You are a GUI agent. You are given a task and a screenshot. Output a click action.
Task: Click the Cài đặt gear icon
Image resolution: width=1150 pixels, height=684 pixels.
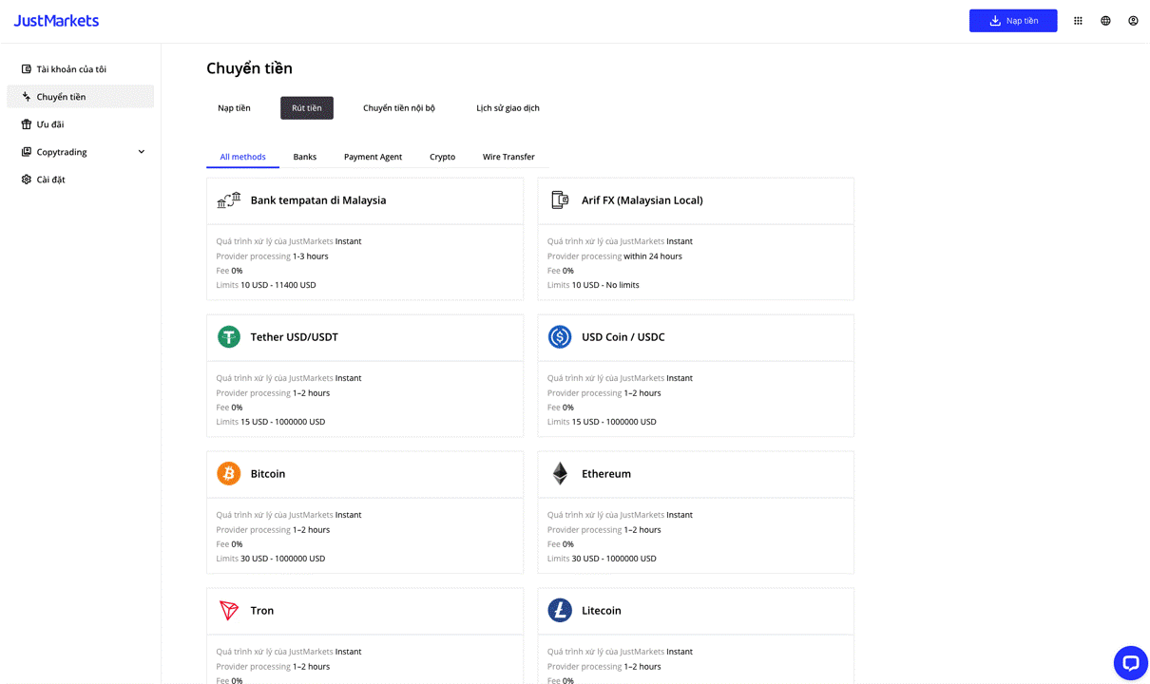[x=27, y=180]
